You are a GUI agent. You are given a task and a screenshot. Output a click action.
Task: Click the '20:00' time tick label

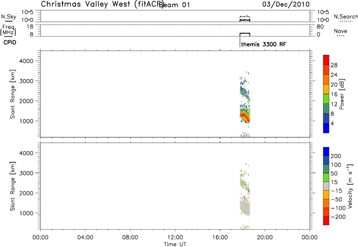tap(264, 238)
